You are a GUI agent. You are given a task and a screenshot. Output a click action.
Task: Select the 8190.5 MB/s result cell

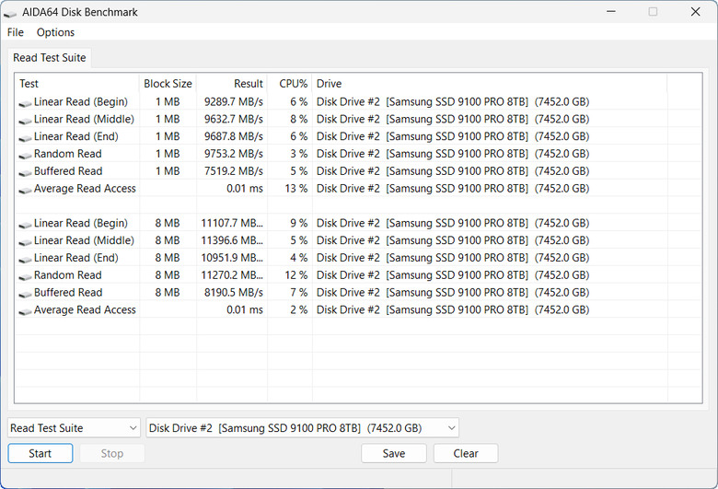[234, 293]
